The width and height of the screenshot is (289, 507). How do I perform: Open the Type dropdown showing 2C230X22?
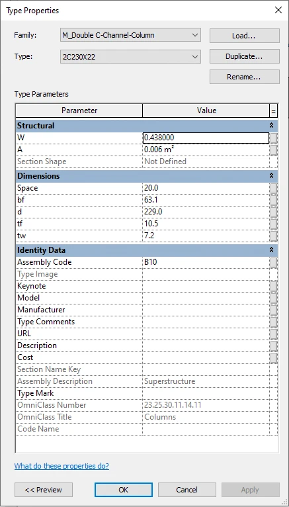coord(130,57)
